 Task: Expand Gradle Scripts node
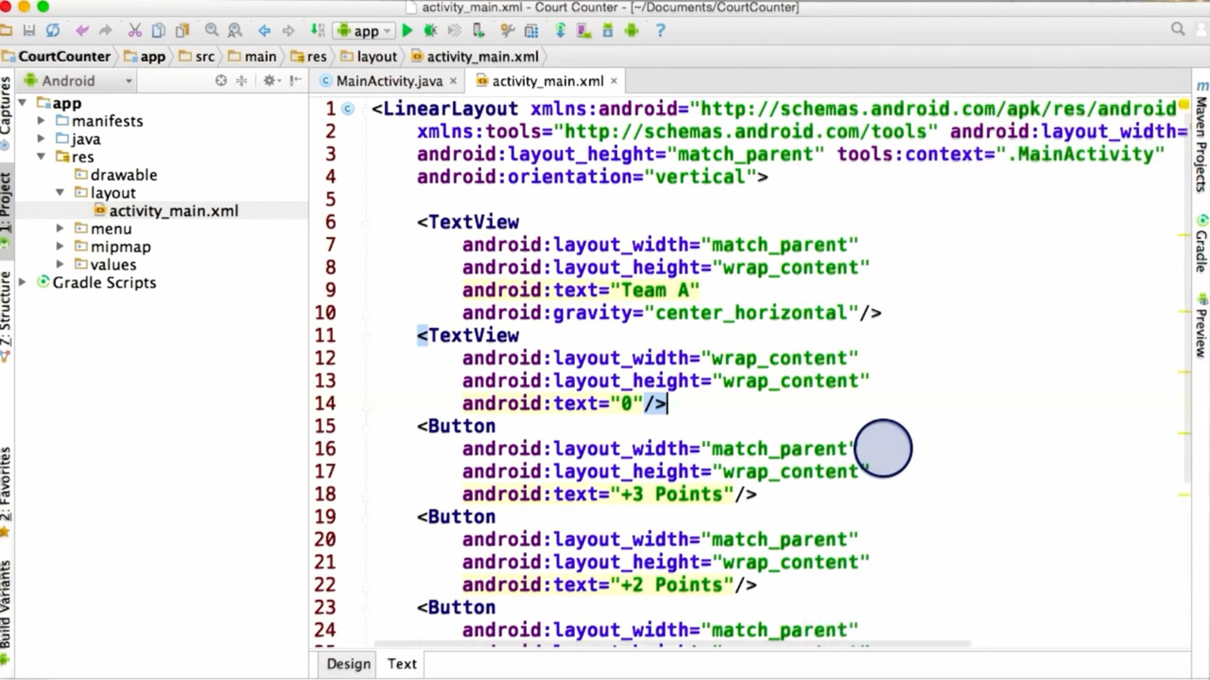tap(23, 282)
